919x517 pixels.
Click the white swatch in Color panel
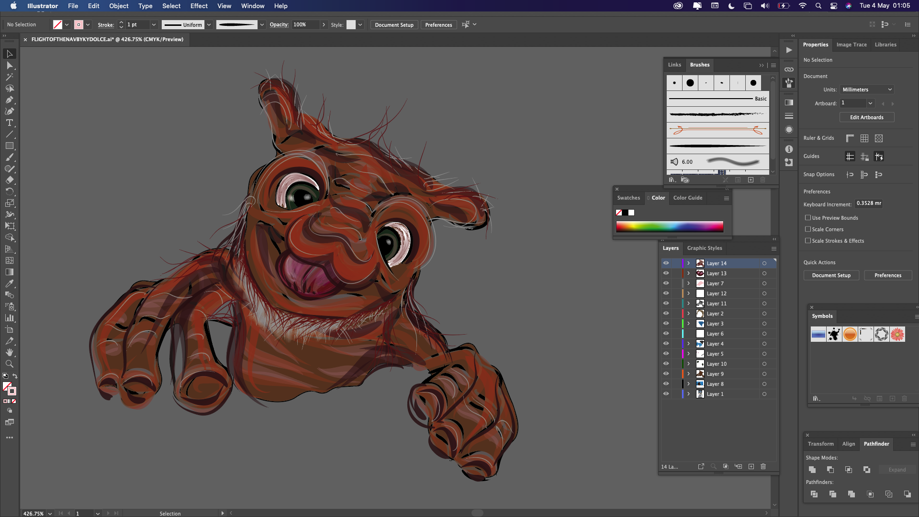631,213
